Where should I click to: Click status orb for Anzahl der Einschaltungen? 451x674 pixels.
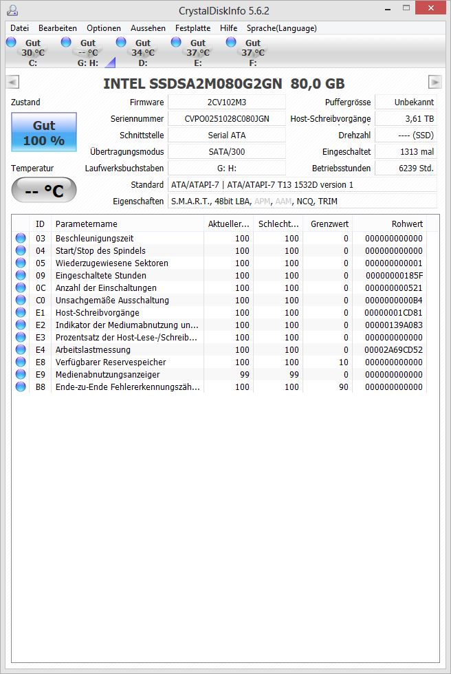coord(21,287)
